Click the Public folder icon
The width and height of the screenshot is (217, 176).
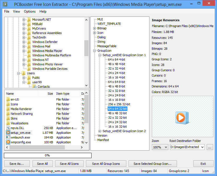(x=29, y=78)
